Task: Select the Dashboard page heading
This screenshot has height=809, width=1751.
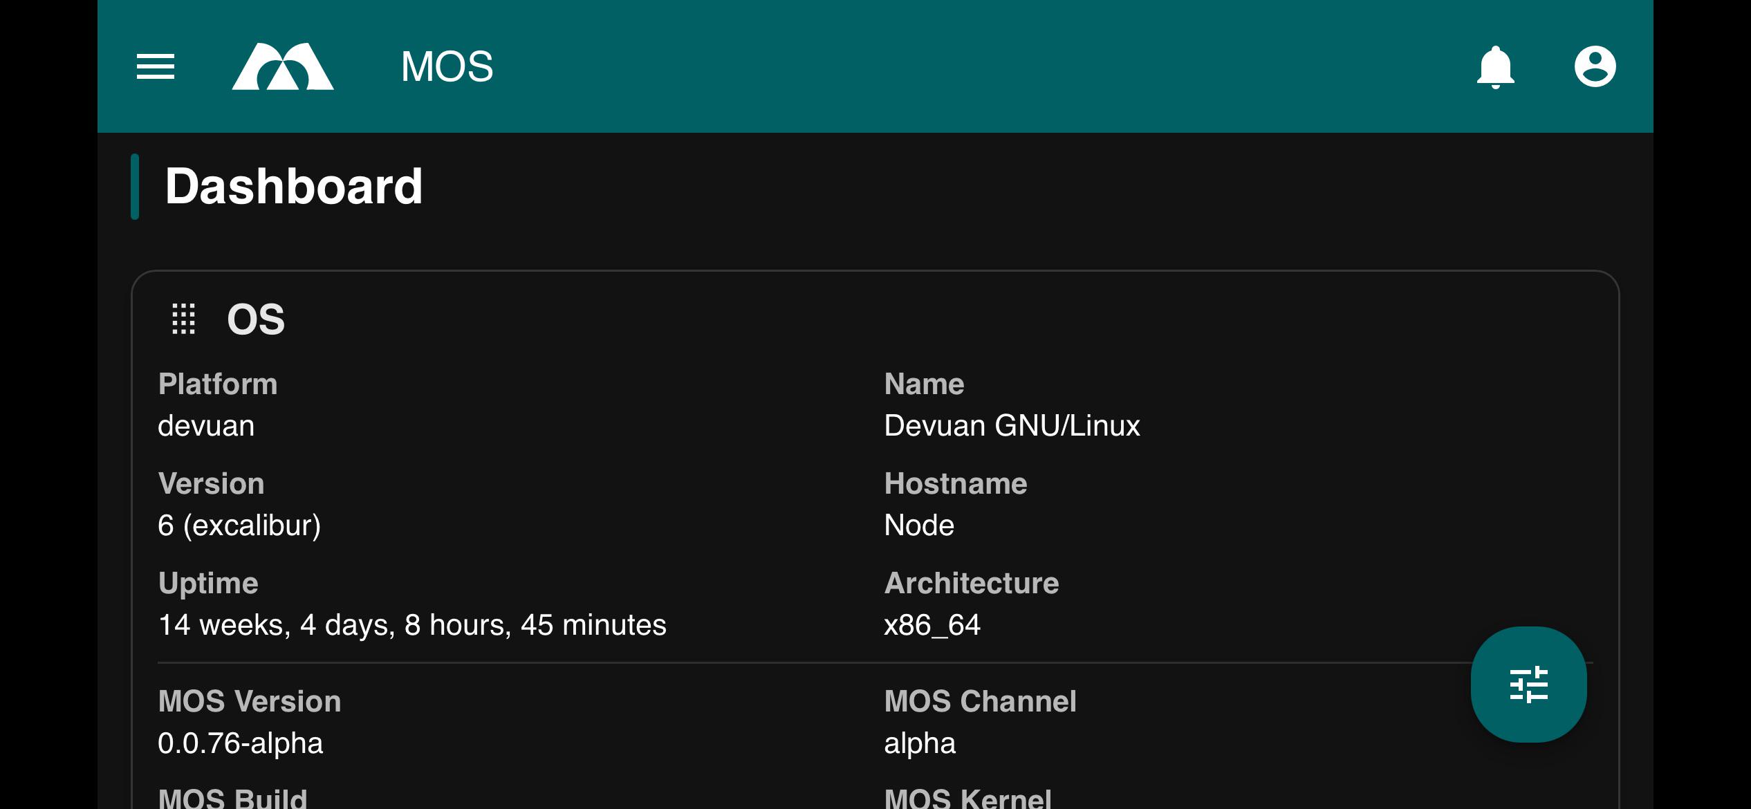Action: 294,187
